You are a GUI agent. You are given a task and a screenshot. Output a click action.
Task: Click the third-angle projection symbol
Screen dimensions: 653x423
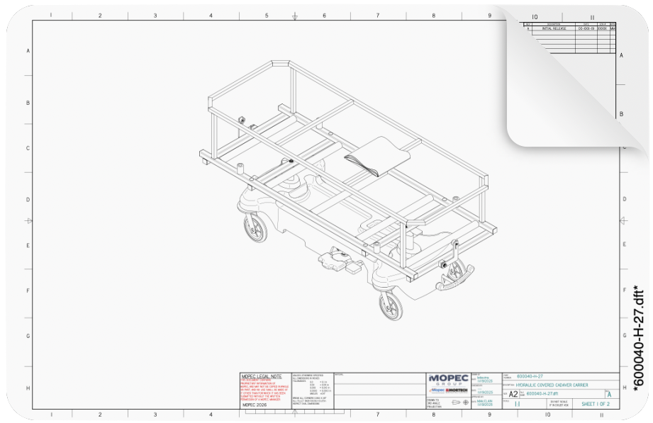pos(459,402)
